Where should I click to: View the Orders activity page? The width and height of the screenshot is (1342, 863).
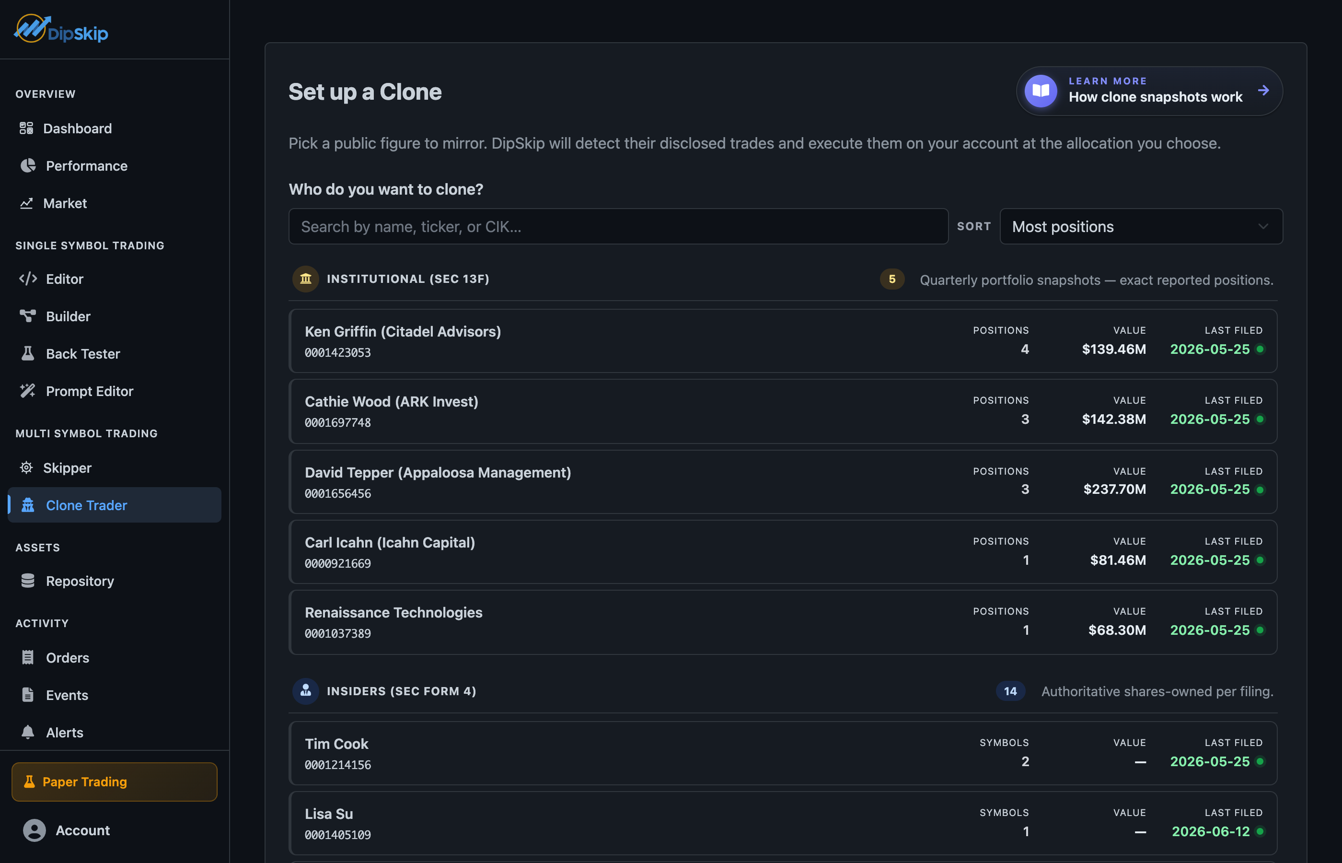click(x=114, y=657)
